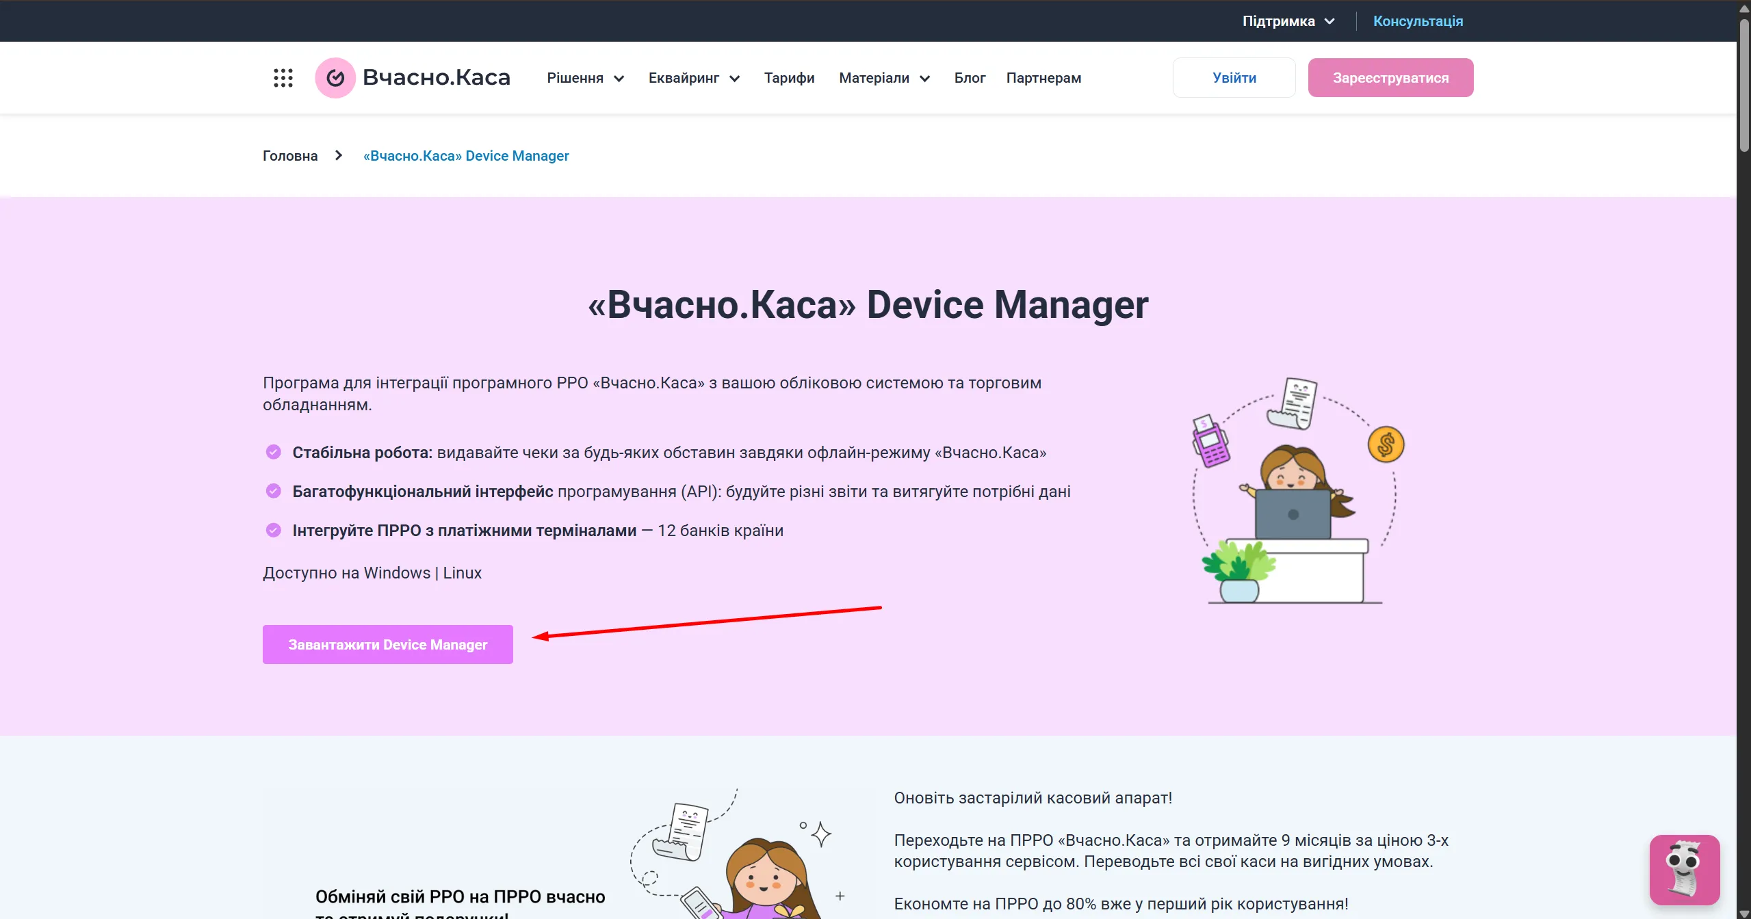
Task: Click the text Оновіть застарілий касовий апарат!
Action: pyautogui.click(x=1033, y=798)
